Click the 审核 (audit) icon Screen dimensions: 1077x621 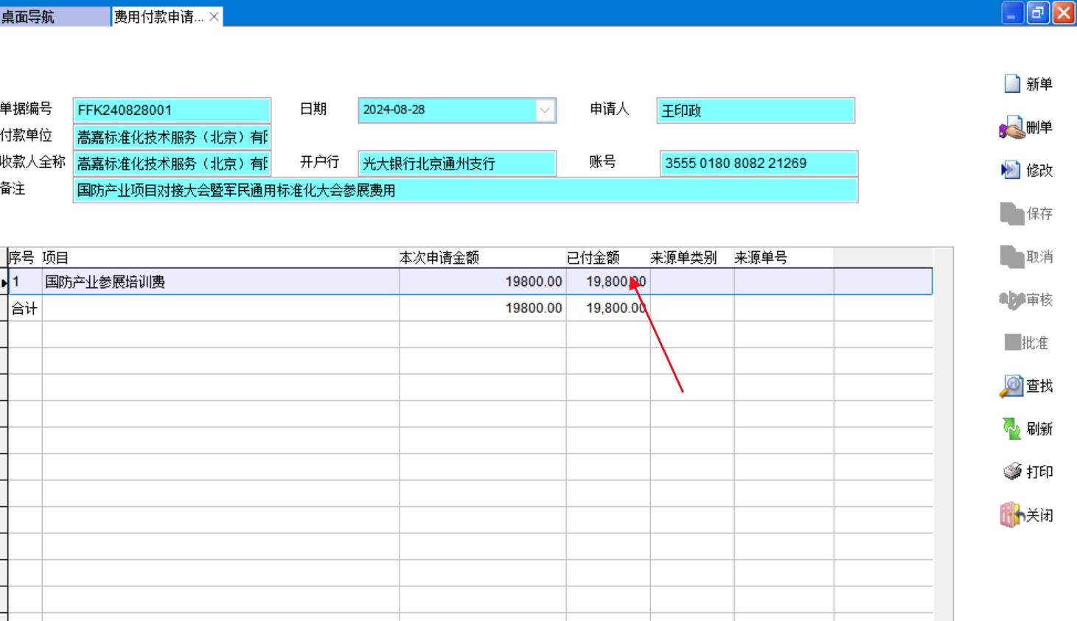1011,300
